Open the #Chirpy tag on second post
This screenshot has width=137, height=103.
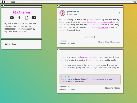pos(117,88)
